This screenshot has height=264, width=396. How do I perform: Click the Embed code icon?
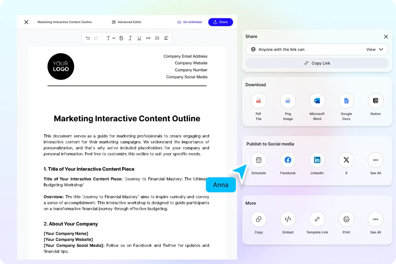(288, 219)
